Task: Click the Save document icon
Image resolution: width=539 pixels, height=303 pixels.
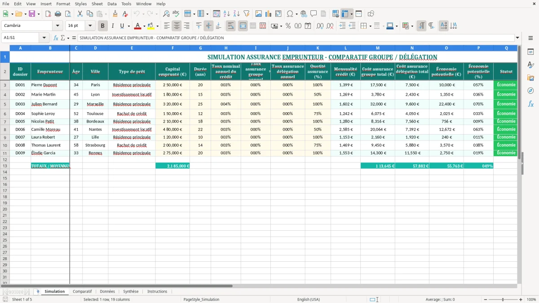Action: 32,14
